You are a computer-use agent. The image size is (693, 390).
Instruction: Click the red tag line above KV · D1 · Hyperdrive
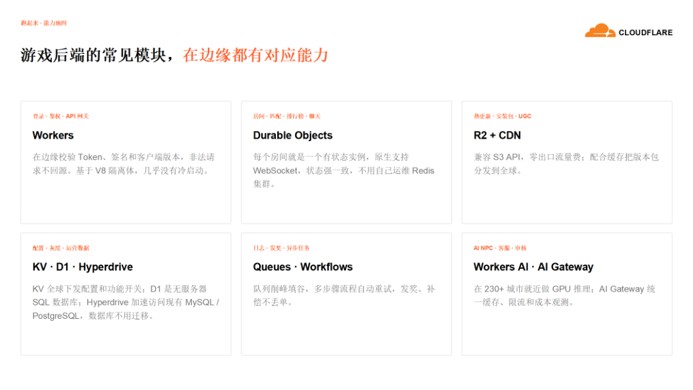click(60, 248)
